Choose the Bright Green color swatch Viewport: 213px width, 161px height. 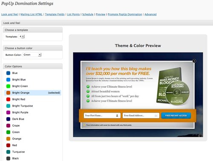pyautogui.click(x=8, y=86)
